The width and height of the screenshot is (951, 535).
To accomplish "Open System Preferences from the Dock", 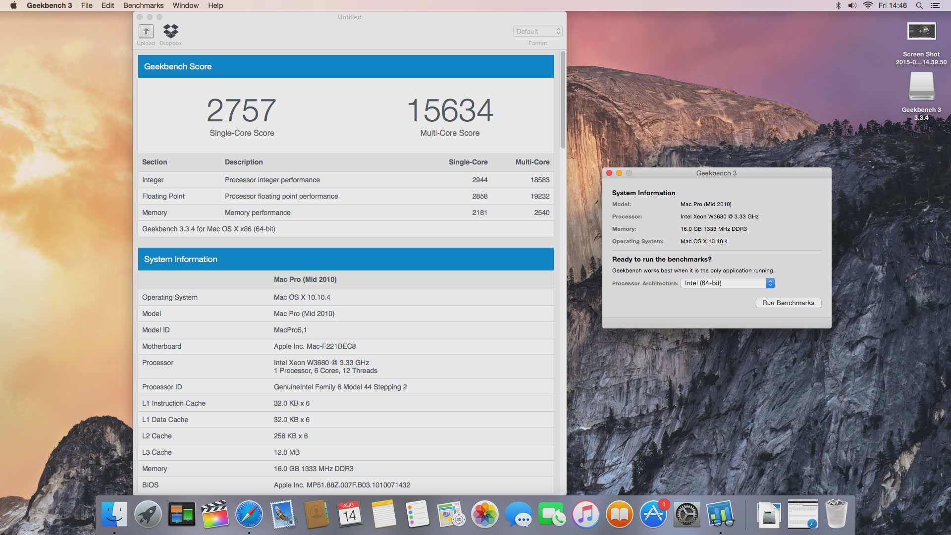I will click(x=687, y=514).
